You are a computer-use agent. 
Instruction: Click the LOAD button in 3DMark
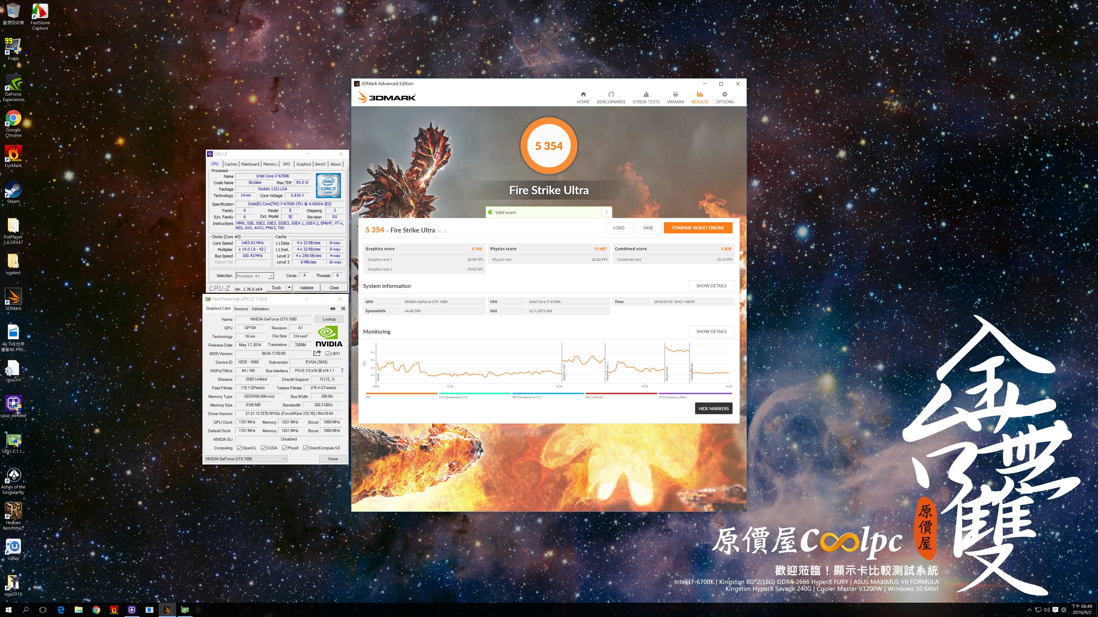pyautogui.click(x=618, y=228)
